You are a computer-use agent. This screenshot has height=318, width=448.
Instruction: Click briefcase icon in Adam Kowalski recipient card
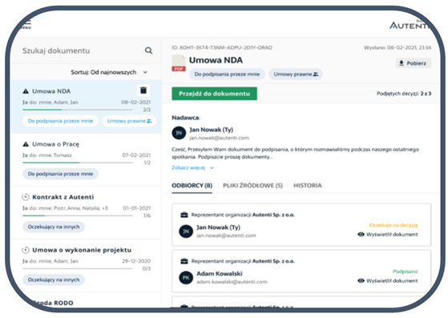(184, 261)
